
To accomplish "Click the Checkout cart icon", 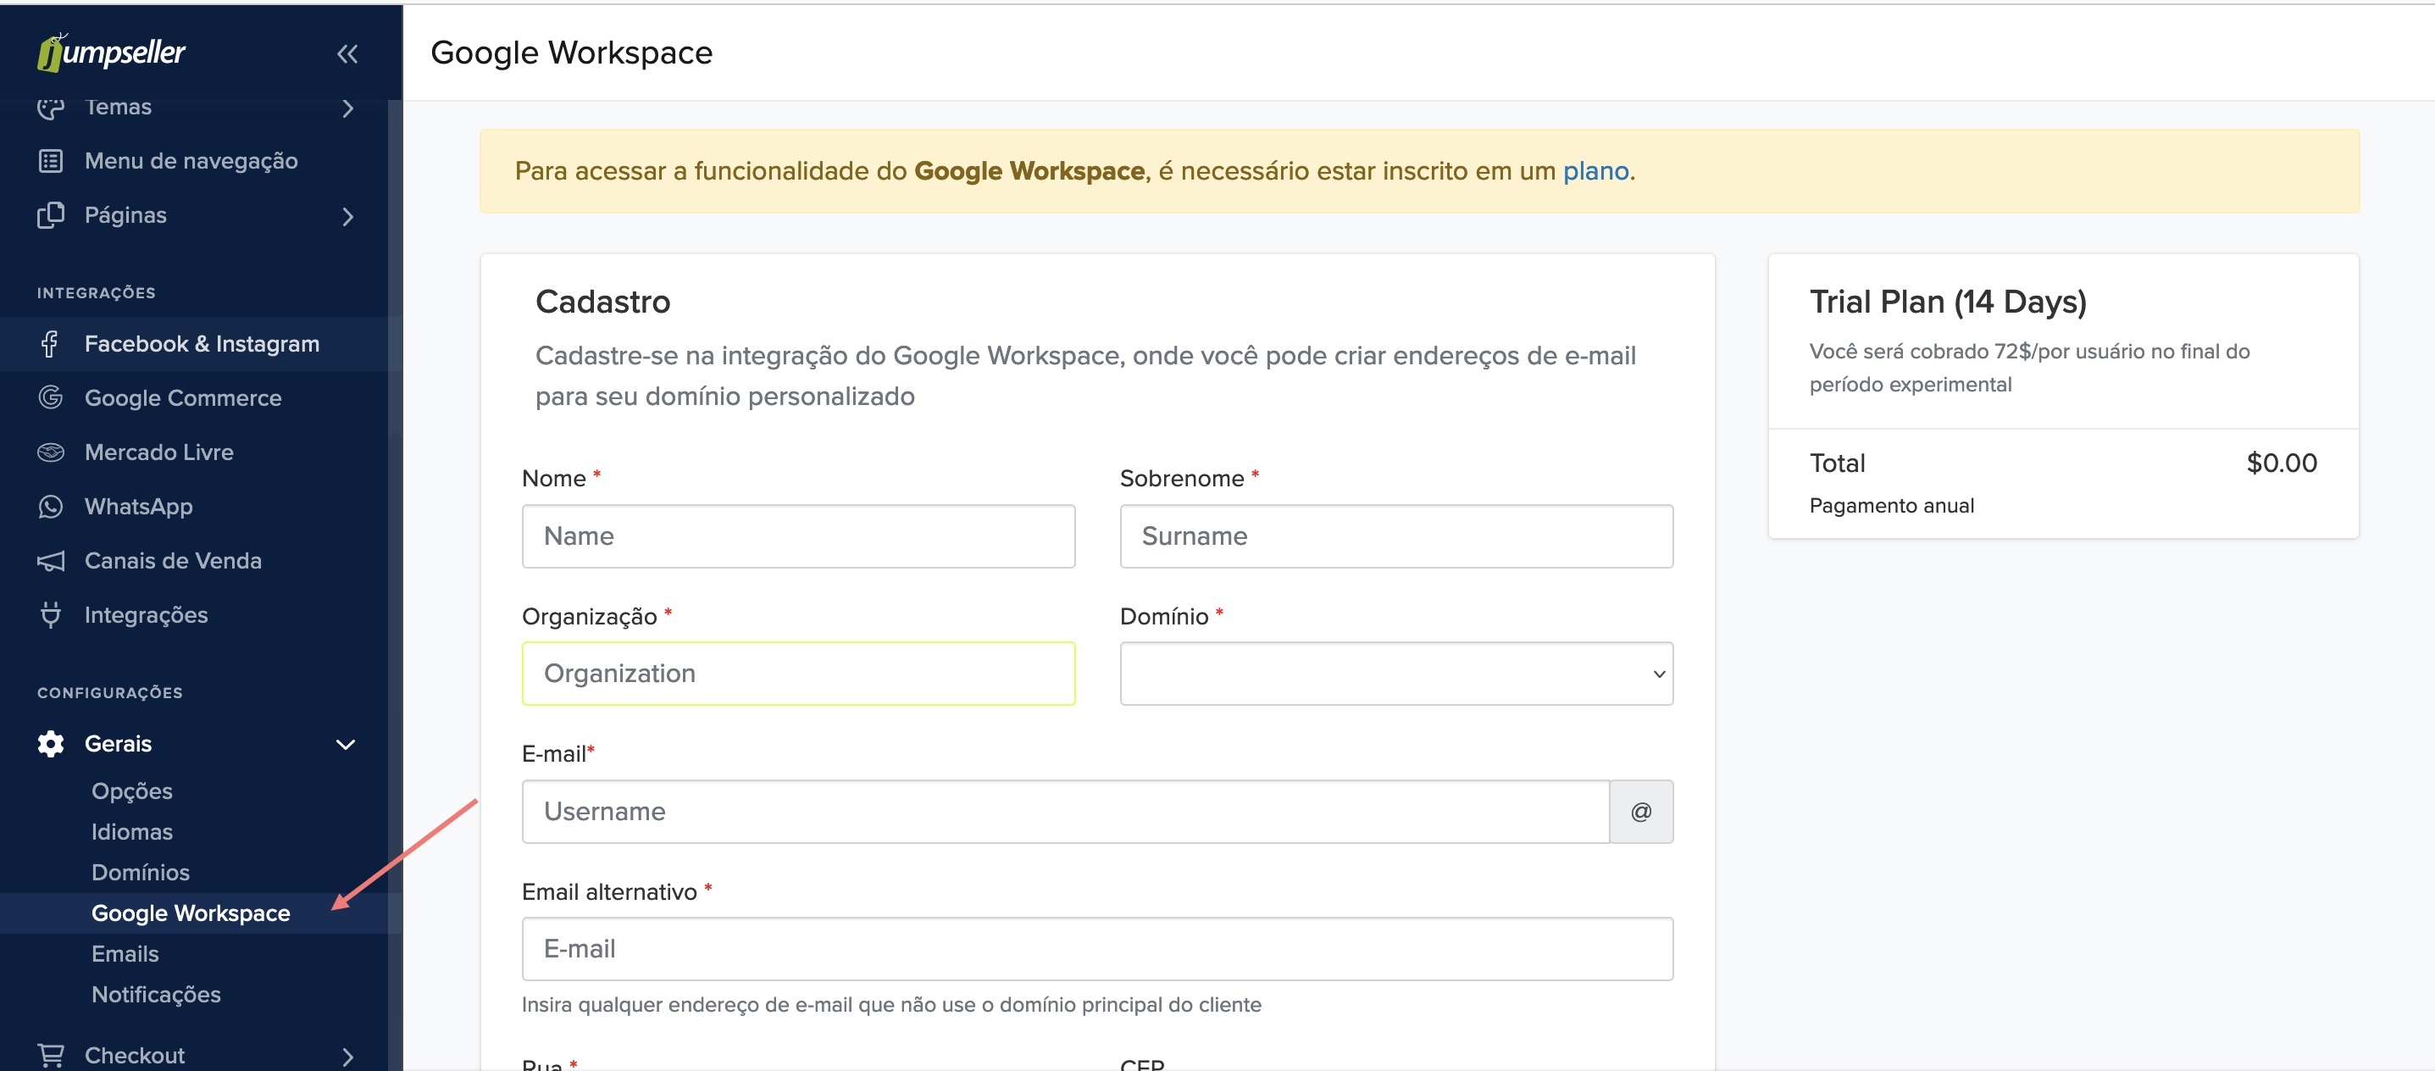I will (50, 1055).
